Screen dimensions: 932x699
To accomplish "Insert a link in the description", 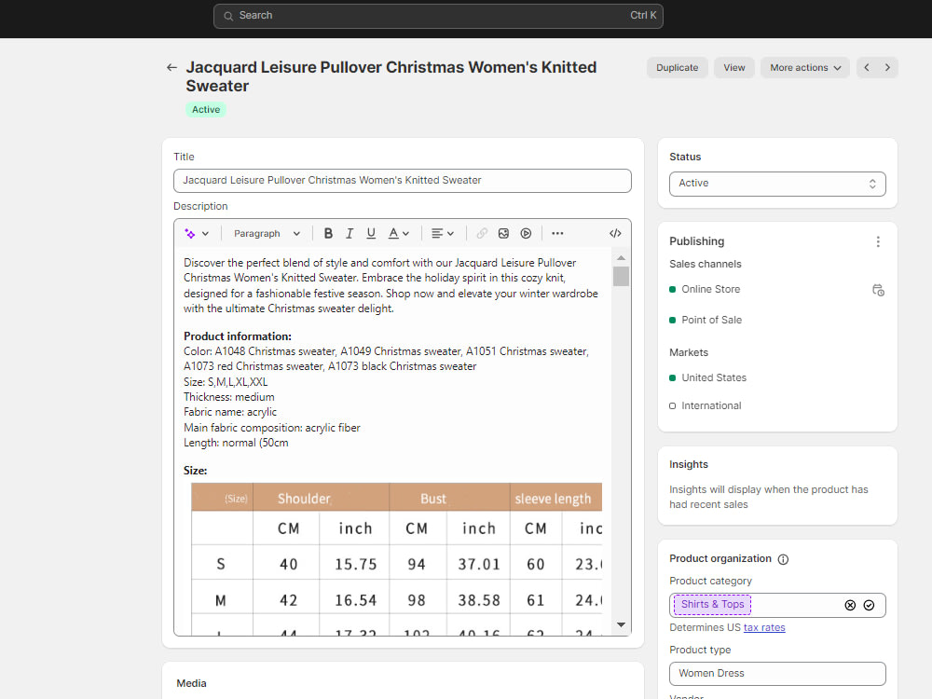I will tap(482, 234).
